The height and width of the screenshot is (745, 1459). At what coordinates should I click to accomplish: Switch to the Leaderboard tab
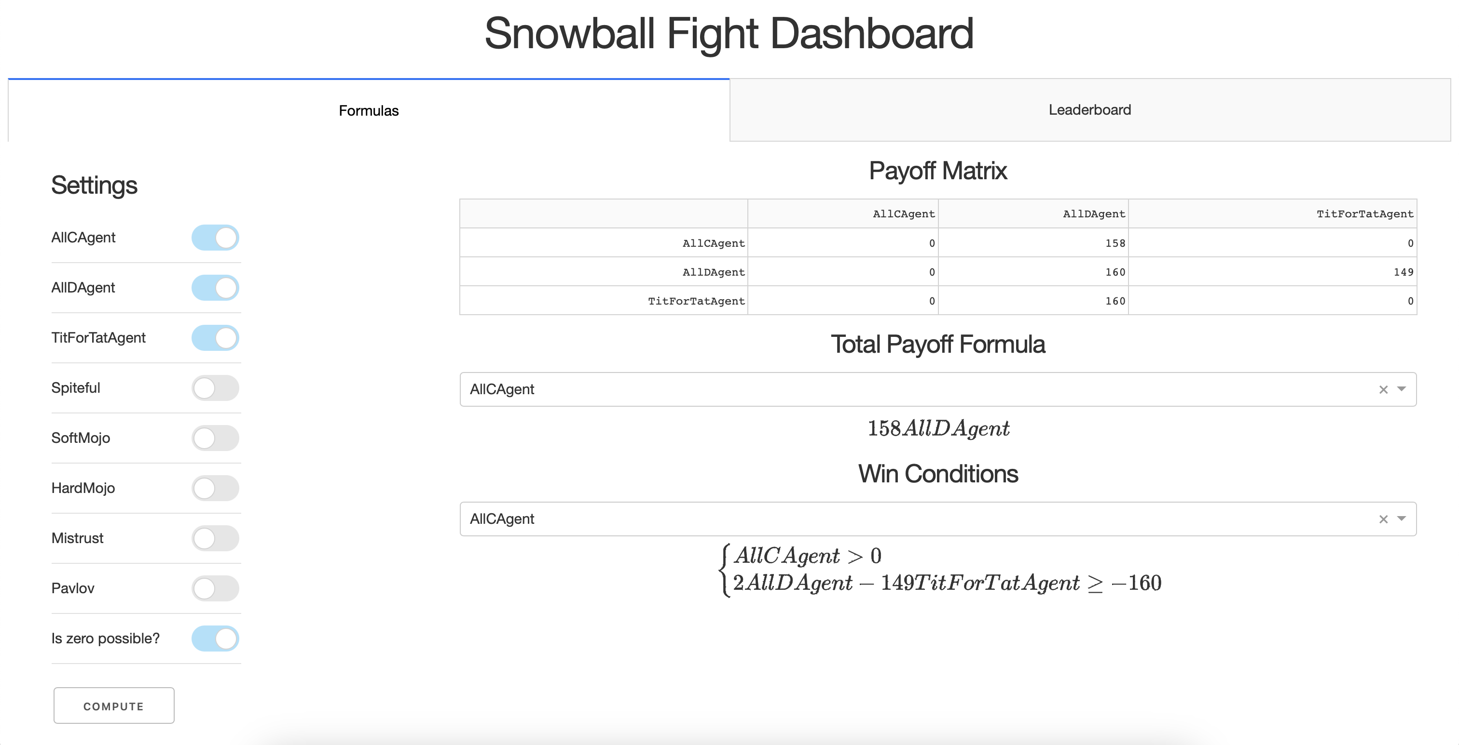click(1088, 110)
